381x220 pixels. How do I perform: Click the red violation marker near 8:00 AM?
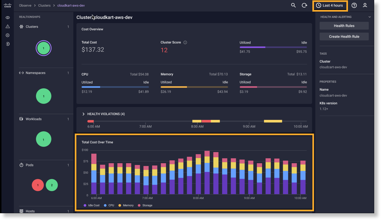click(x=206, y=121)
